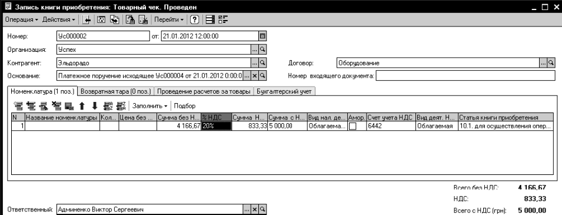The image size is (562, 215).
Task: Switch to the Номенклатура (1 поз.) tab
Action: click(42, 91)
